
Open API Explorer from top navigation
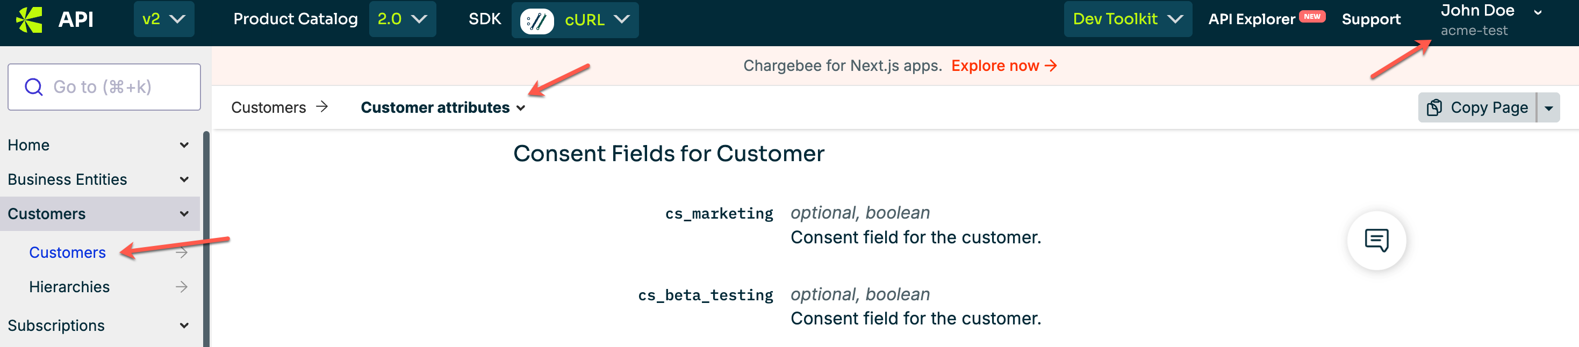coord(1251,20)
